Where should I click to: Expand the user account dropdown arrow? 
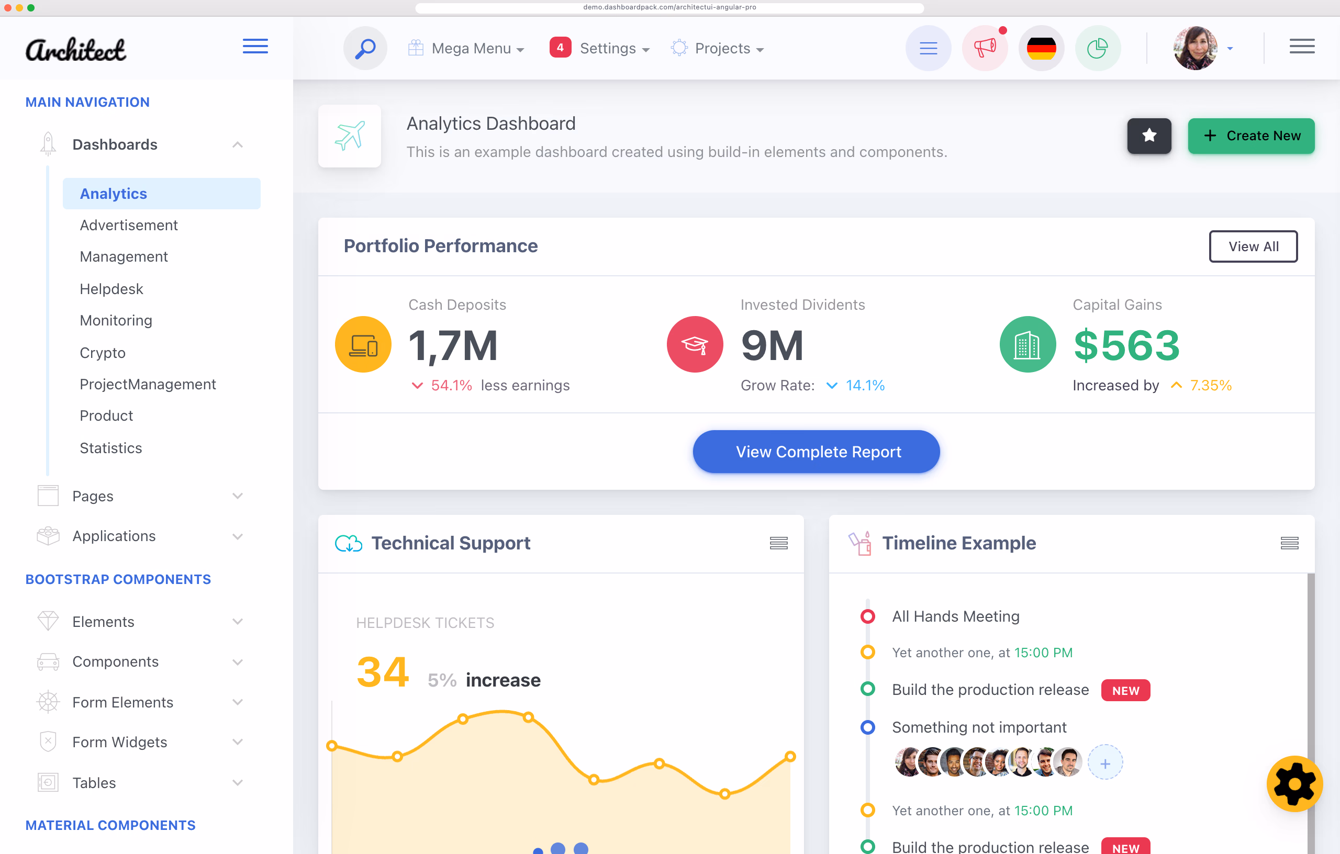click(x=1230, y=49)
